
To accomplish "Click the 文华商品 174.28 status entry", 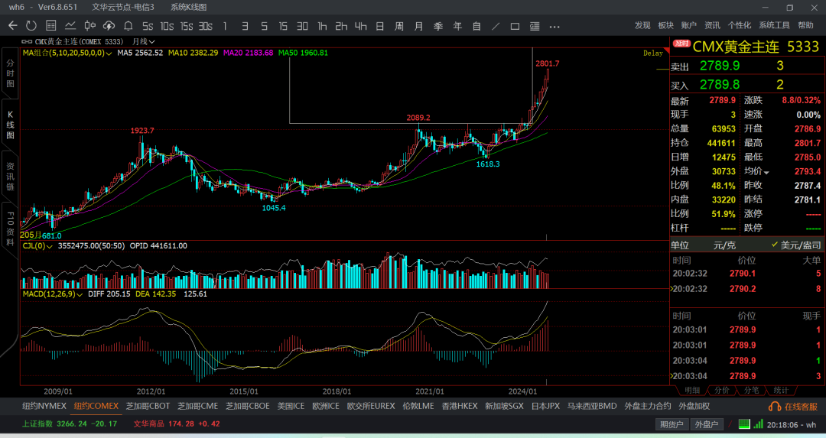I will [x=177, y=423].
